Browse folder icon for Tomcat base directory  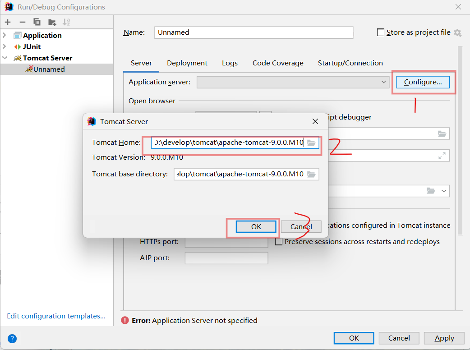(x=311, y=174)
